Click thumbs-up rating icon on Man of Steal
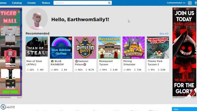The height and width of the screenshot is (111, 197). 28,70
